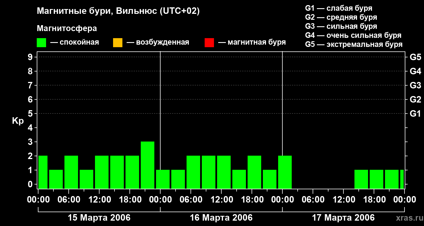Click the last '00:00' label at chart end
Viewport: 424px width, 226px height.
(405, 199)
